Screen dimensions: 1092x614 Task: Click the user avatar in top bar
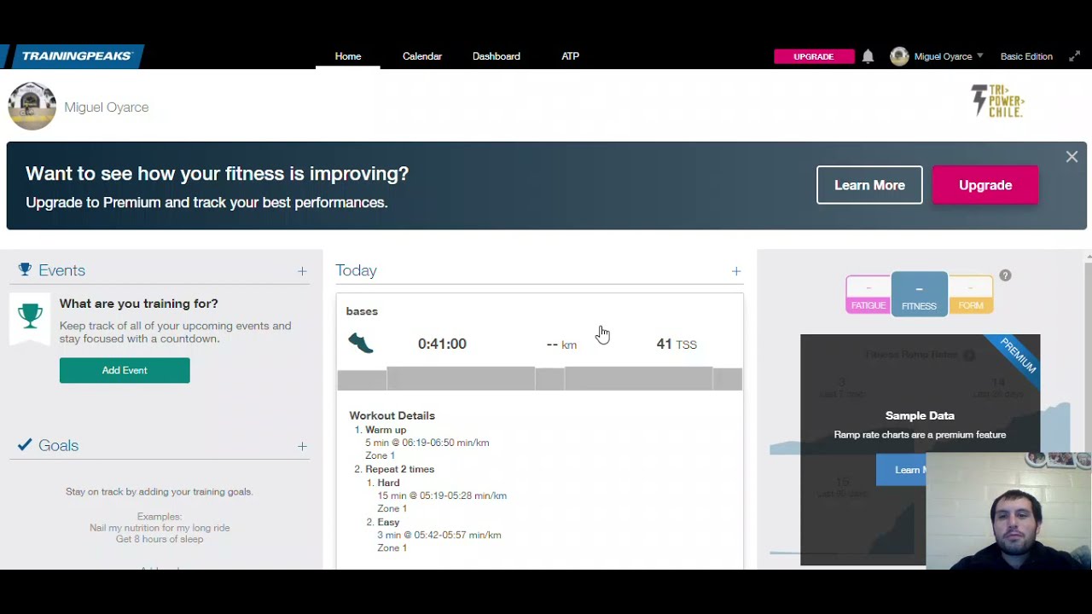(899, 56)
